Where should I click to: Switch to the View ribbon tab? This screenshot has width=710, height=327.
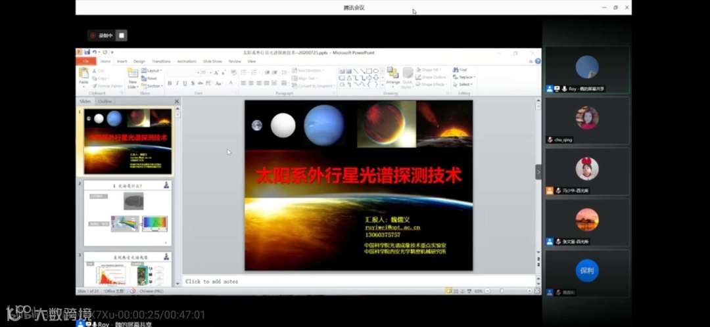coord(252,62)
